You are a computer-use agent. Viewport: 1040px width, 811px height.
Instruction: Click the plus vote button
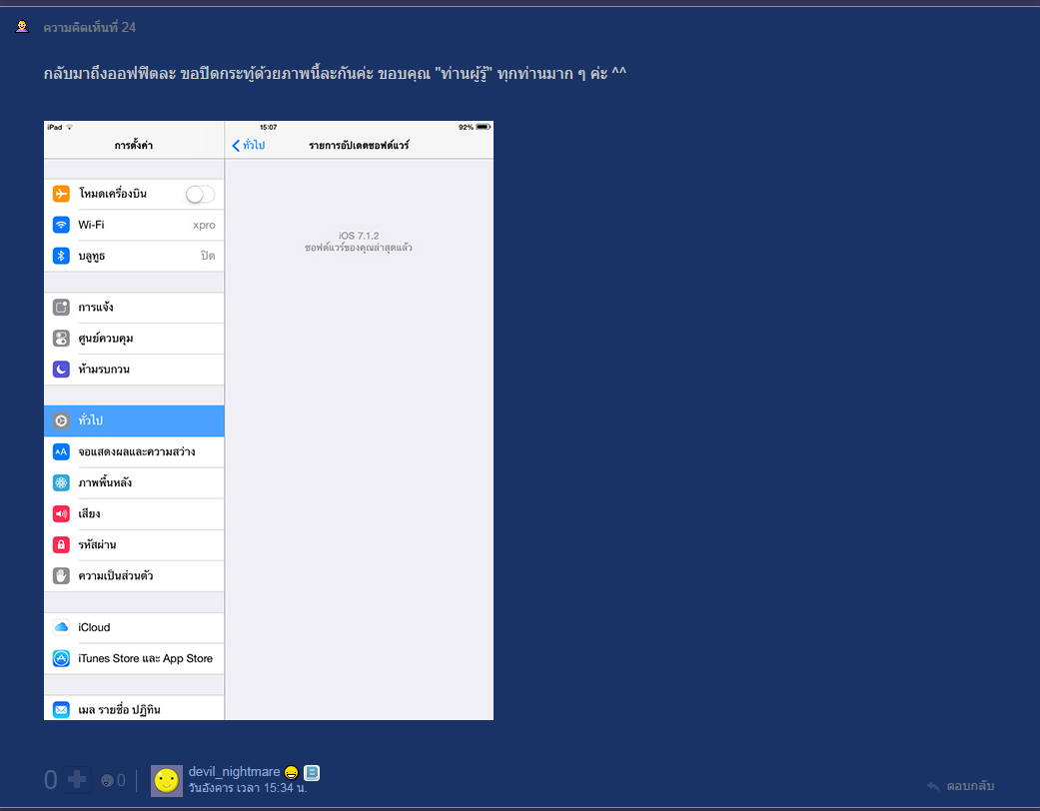[77, 780]
